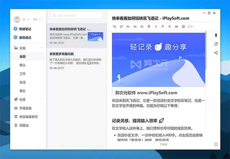The height and width of the screenshot is (159, 230).
Task: Open the tag icon beside the note
Action: click(x=216, y=44)
